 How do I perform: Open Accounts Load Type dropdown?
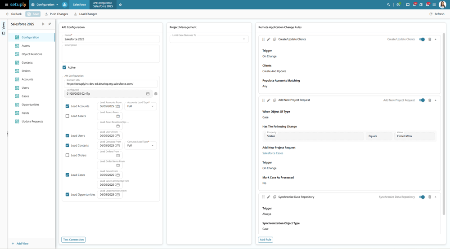tap(140, 106)
